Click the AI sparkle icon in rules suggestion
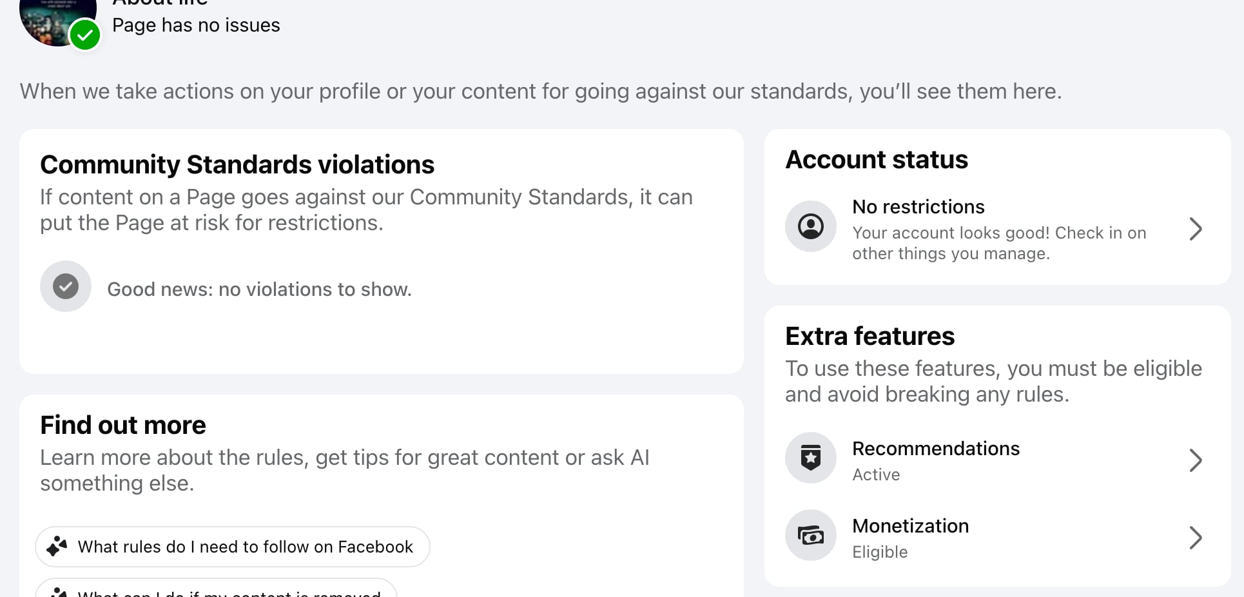This screenshot has width=1244, height=597. pos(57,547)
